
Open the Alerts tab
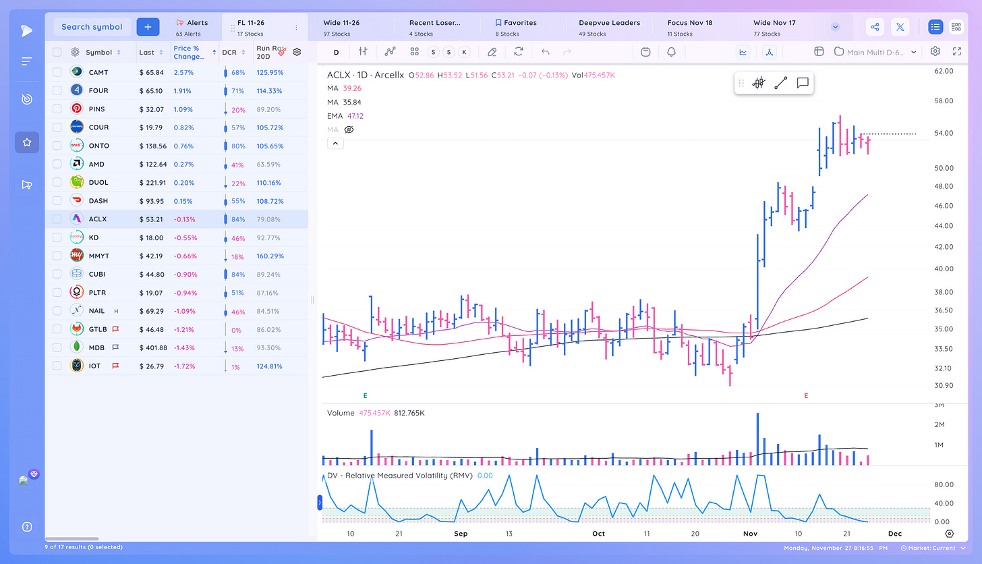pos(192,27)
